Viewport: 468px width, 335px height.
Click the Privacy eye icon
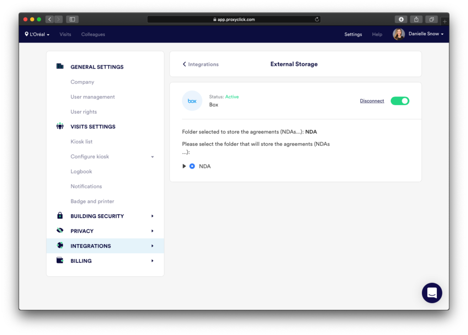click(x=60, y=231)
